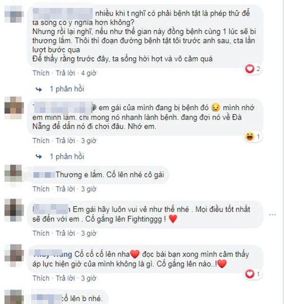The image size is (284, 304).
Task: Click 4 giờ timestamp on first comment
Action: tap(89, 73)
